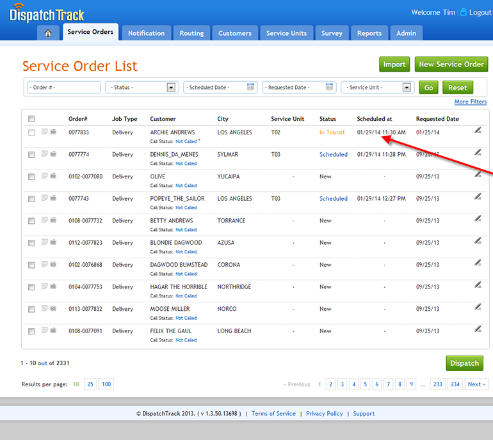The image size is (493, 440).
Task: Expand More Filters
Action: [x=470, y=102]
